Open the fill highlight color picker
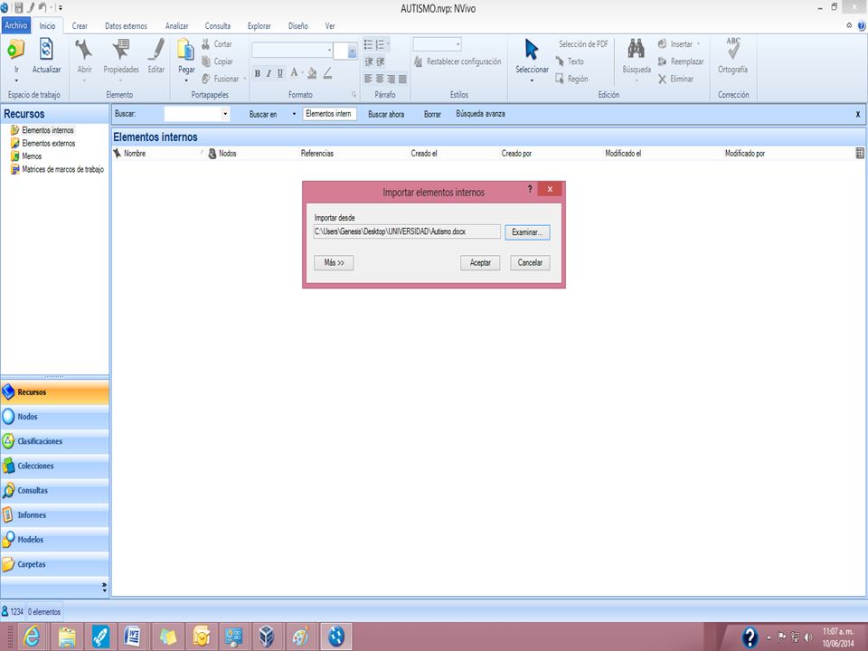868x651 pixels. (312, 73)
